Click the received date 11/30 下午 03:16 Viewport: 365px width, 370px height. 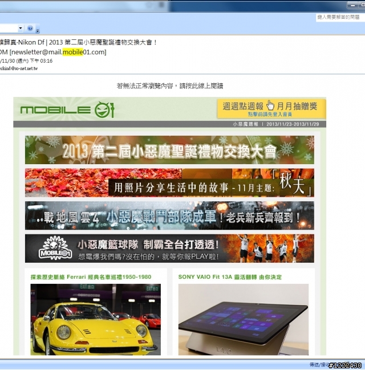click(26, 61)
